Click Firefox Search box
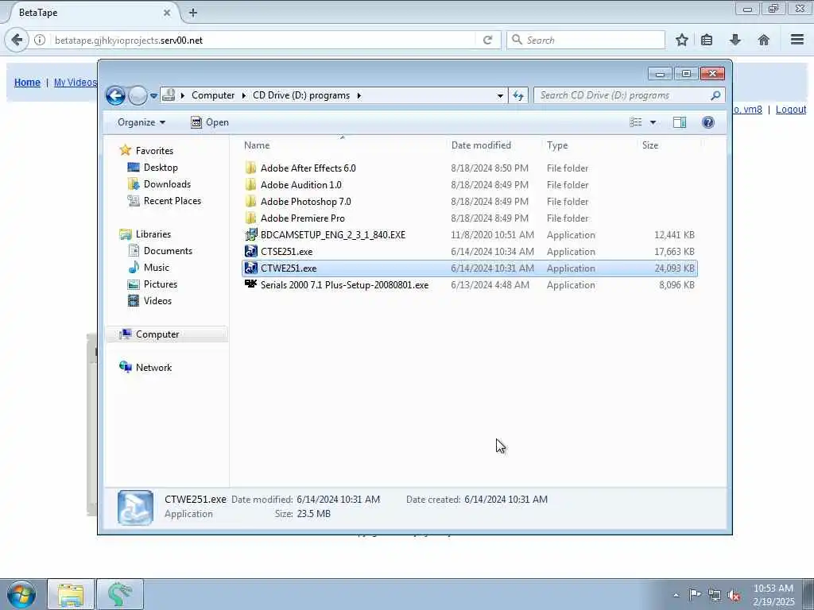This screenshot has height=610, width=814. click(586, 40)
